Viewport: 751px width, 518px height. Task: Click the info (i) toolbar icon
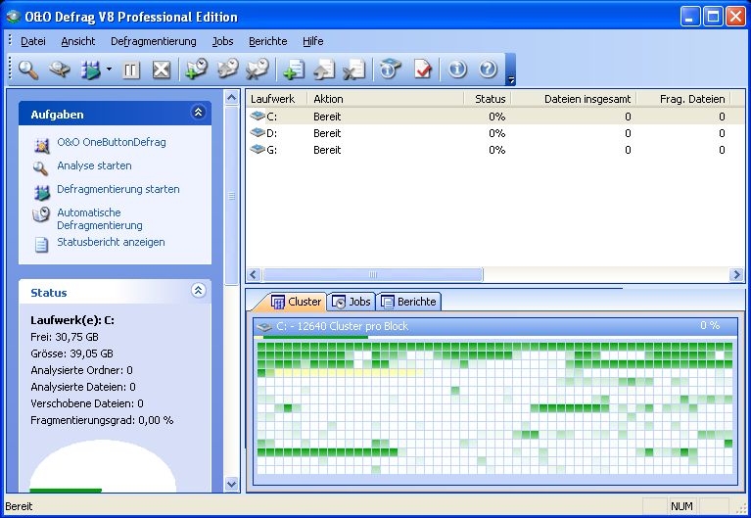[x=456, y=70]
